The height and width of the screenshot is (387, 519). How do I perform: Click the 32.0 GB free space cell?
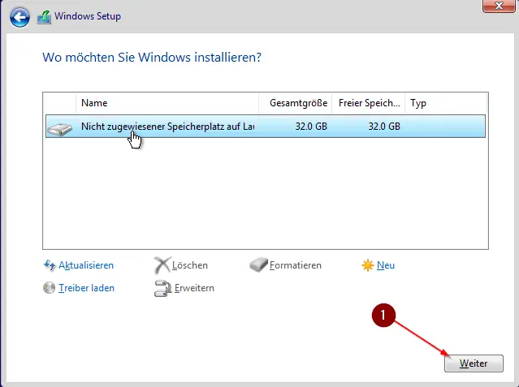point(384,127)
